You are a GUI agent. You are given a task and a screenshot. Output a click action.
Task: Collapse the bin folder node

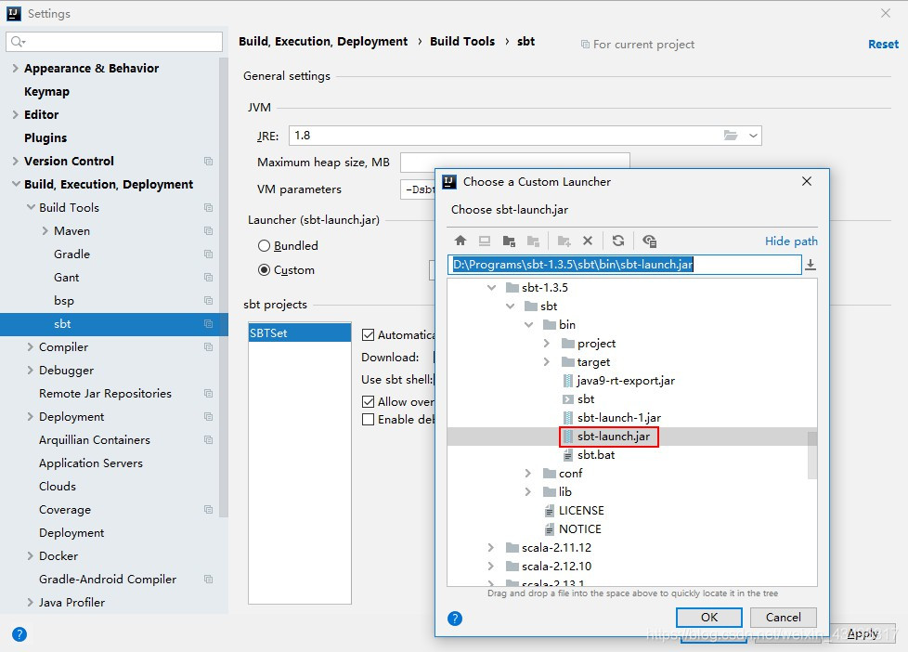point(527,324)
